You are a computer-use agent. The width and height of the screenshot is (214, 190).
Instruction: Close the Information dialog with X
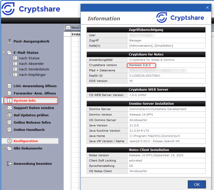(207, 7)
